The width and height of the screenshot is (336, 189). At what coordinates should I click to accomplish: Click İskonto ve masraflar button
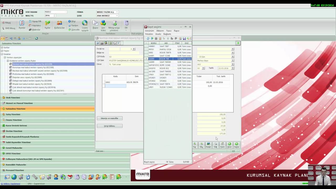click(x=109, y=118)
